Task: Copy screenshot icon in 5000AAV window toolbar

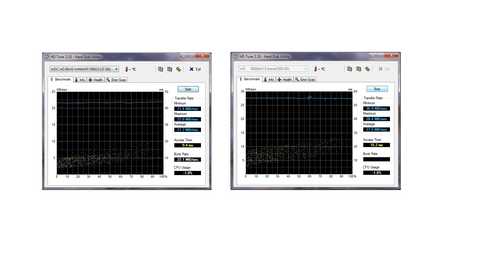Action: click(x=359, y=69)
